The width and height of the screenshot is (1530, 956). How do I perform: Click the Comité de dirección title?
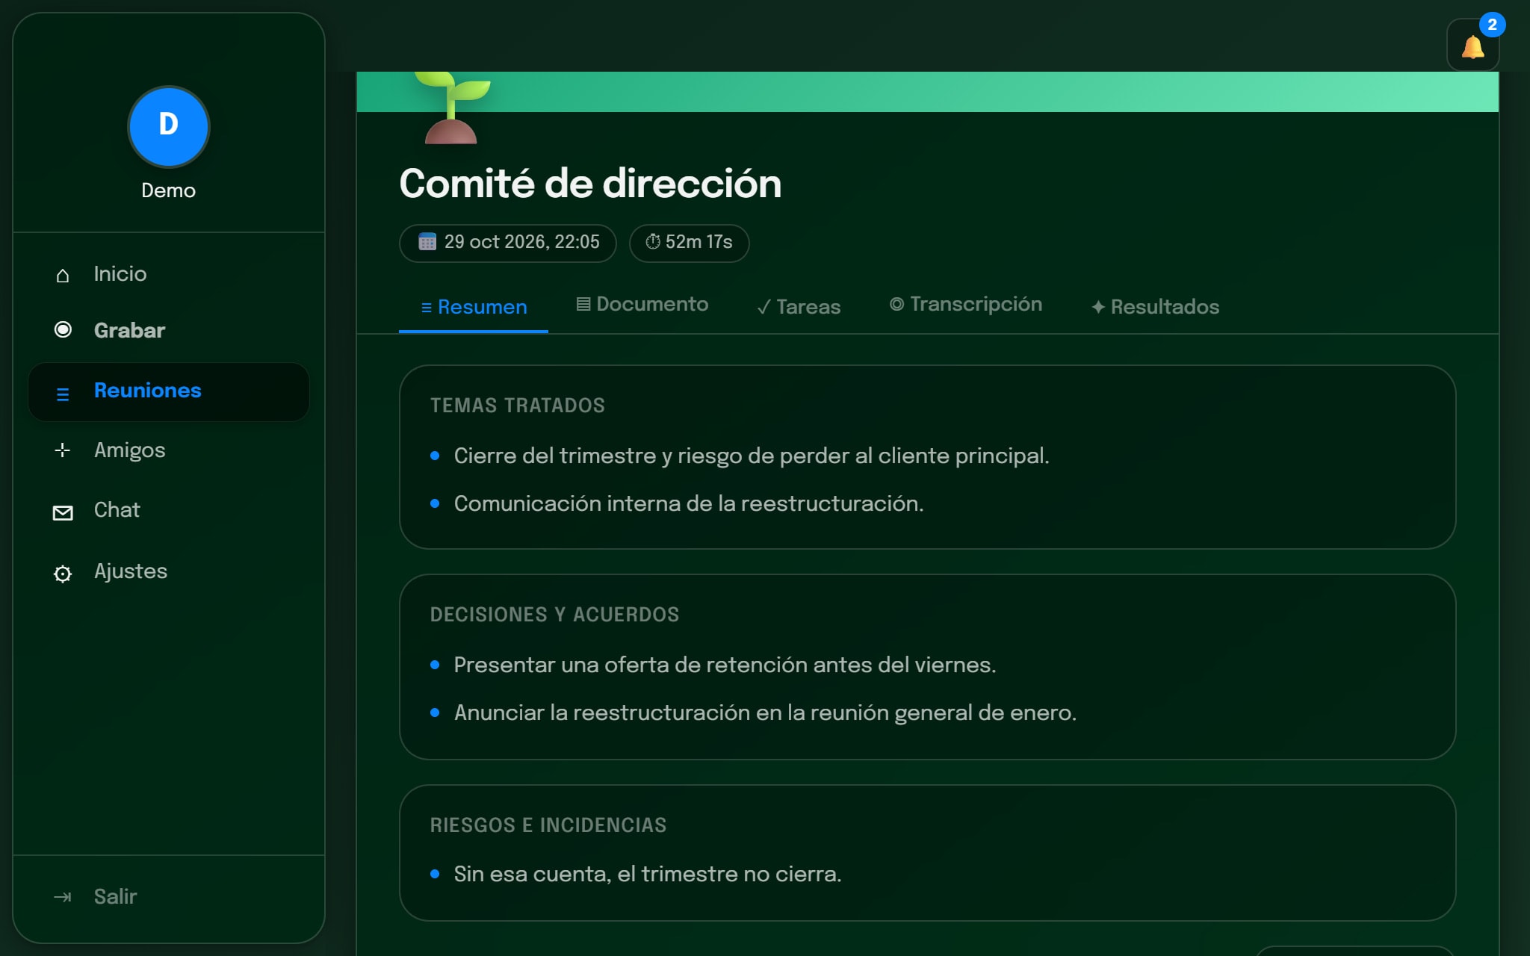[590, 184]
